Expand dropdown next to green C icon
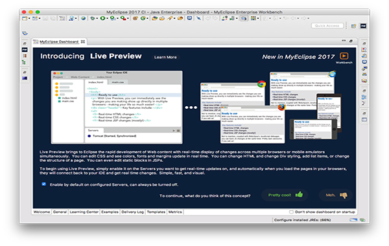The image size is (389, 246). pos(147,19)
